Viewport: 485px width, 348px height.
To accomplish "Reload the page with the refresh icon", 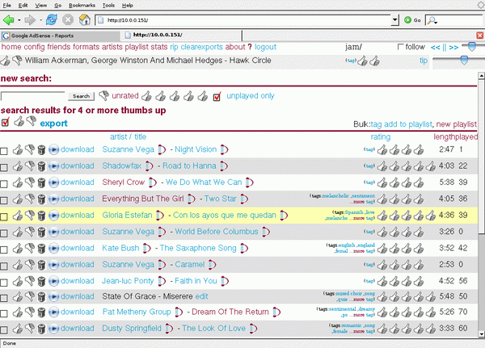I will (52, 20).
